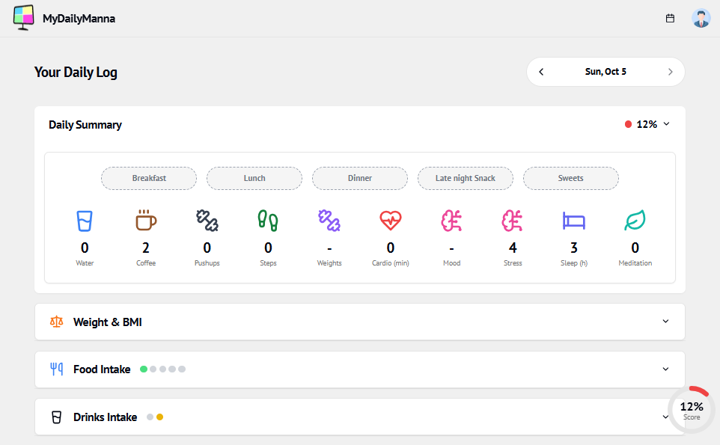The height and width of the screenshot is (445, 720).
Task: Toggle the Late night Snack chip
Action: point(465,178)
